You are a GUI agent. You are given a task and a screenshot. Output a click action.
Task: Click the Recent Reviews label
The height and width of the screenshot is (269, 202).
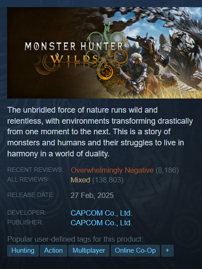click(x=35, y=170)
